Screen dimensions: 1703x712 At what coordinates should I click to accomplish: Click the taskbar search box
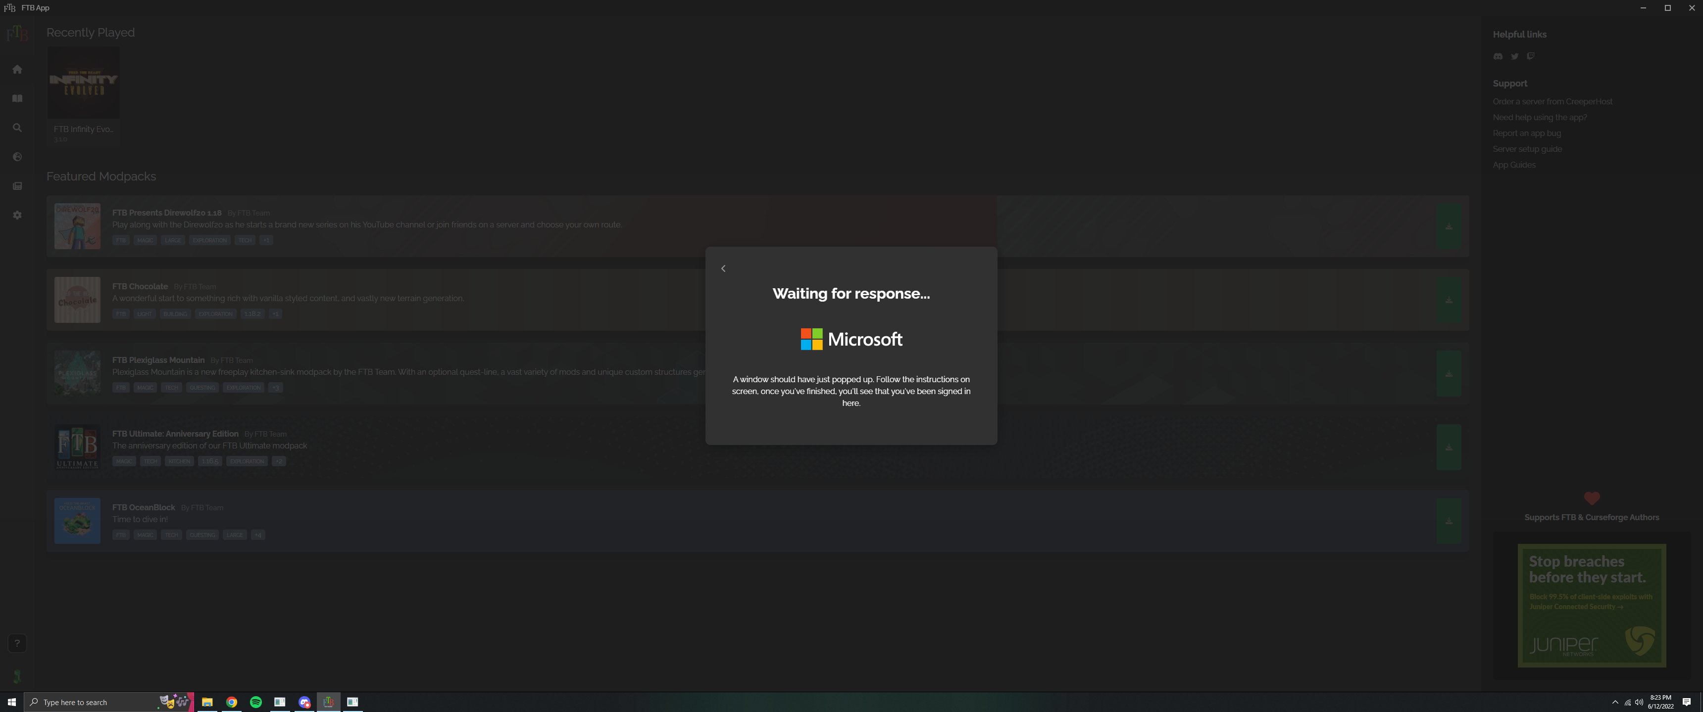pyautogui.click(x=109, y=702)
